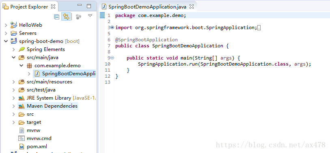Screen dimensions: 330x153
Task: Select src/main/java tree item
Action: 43,57
